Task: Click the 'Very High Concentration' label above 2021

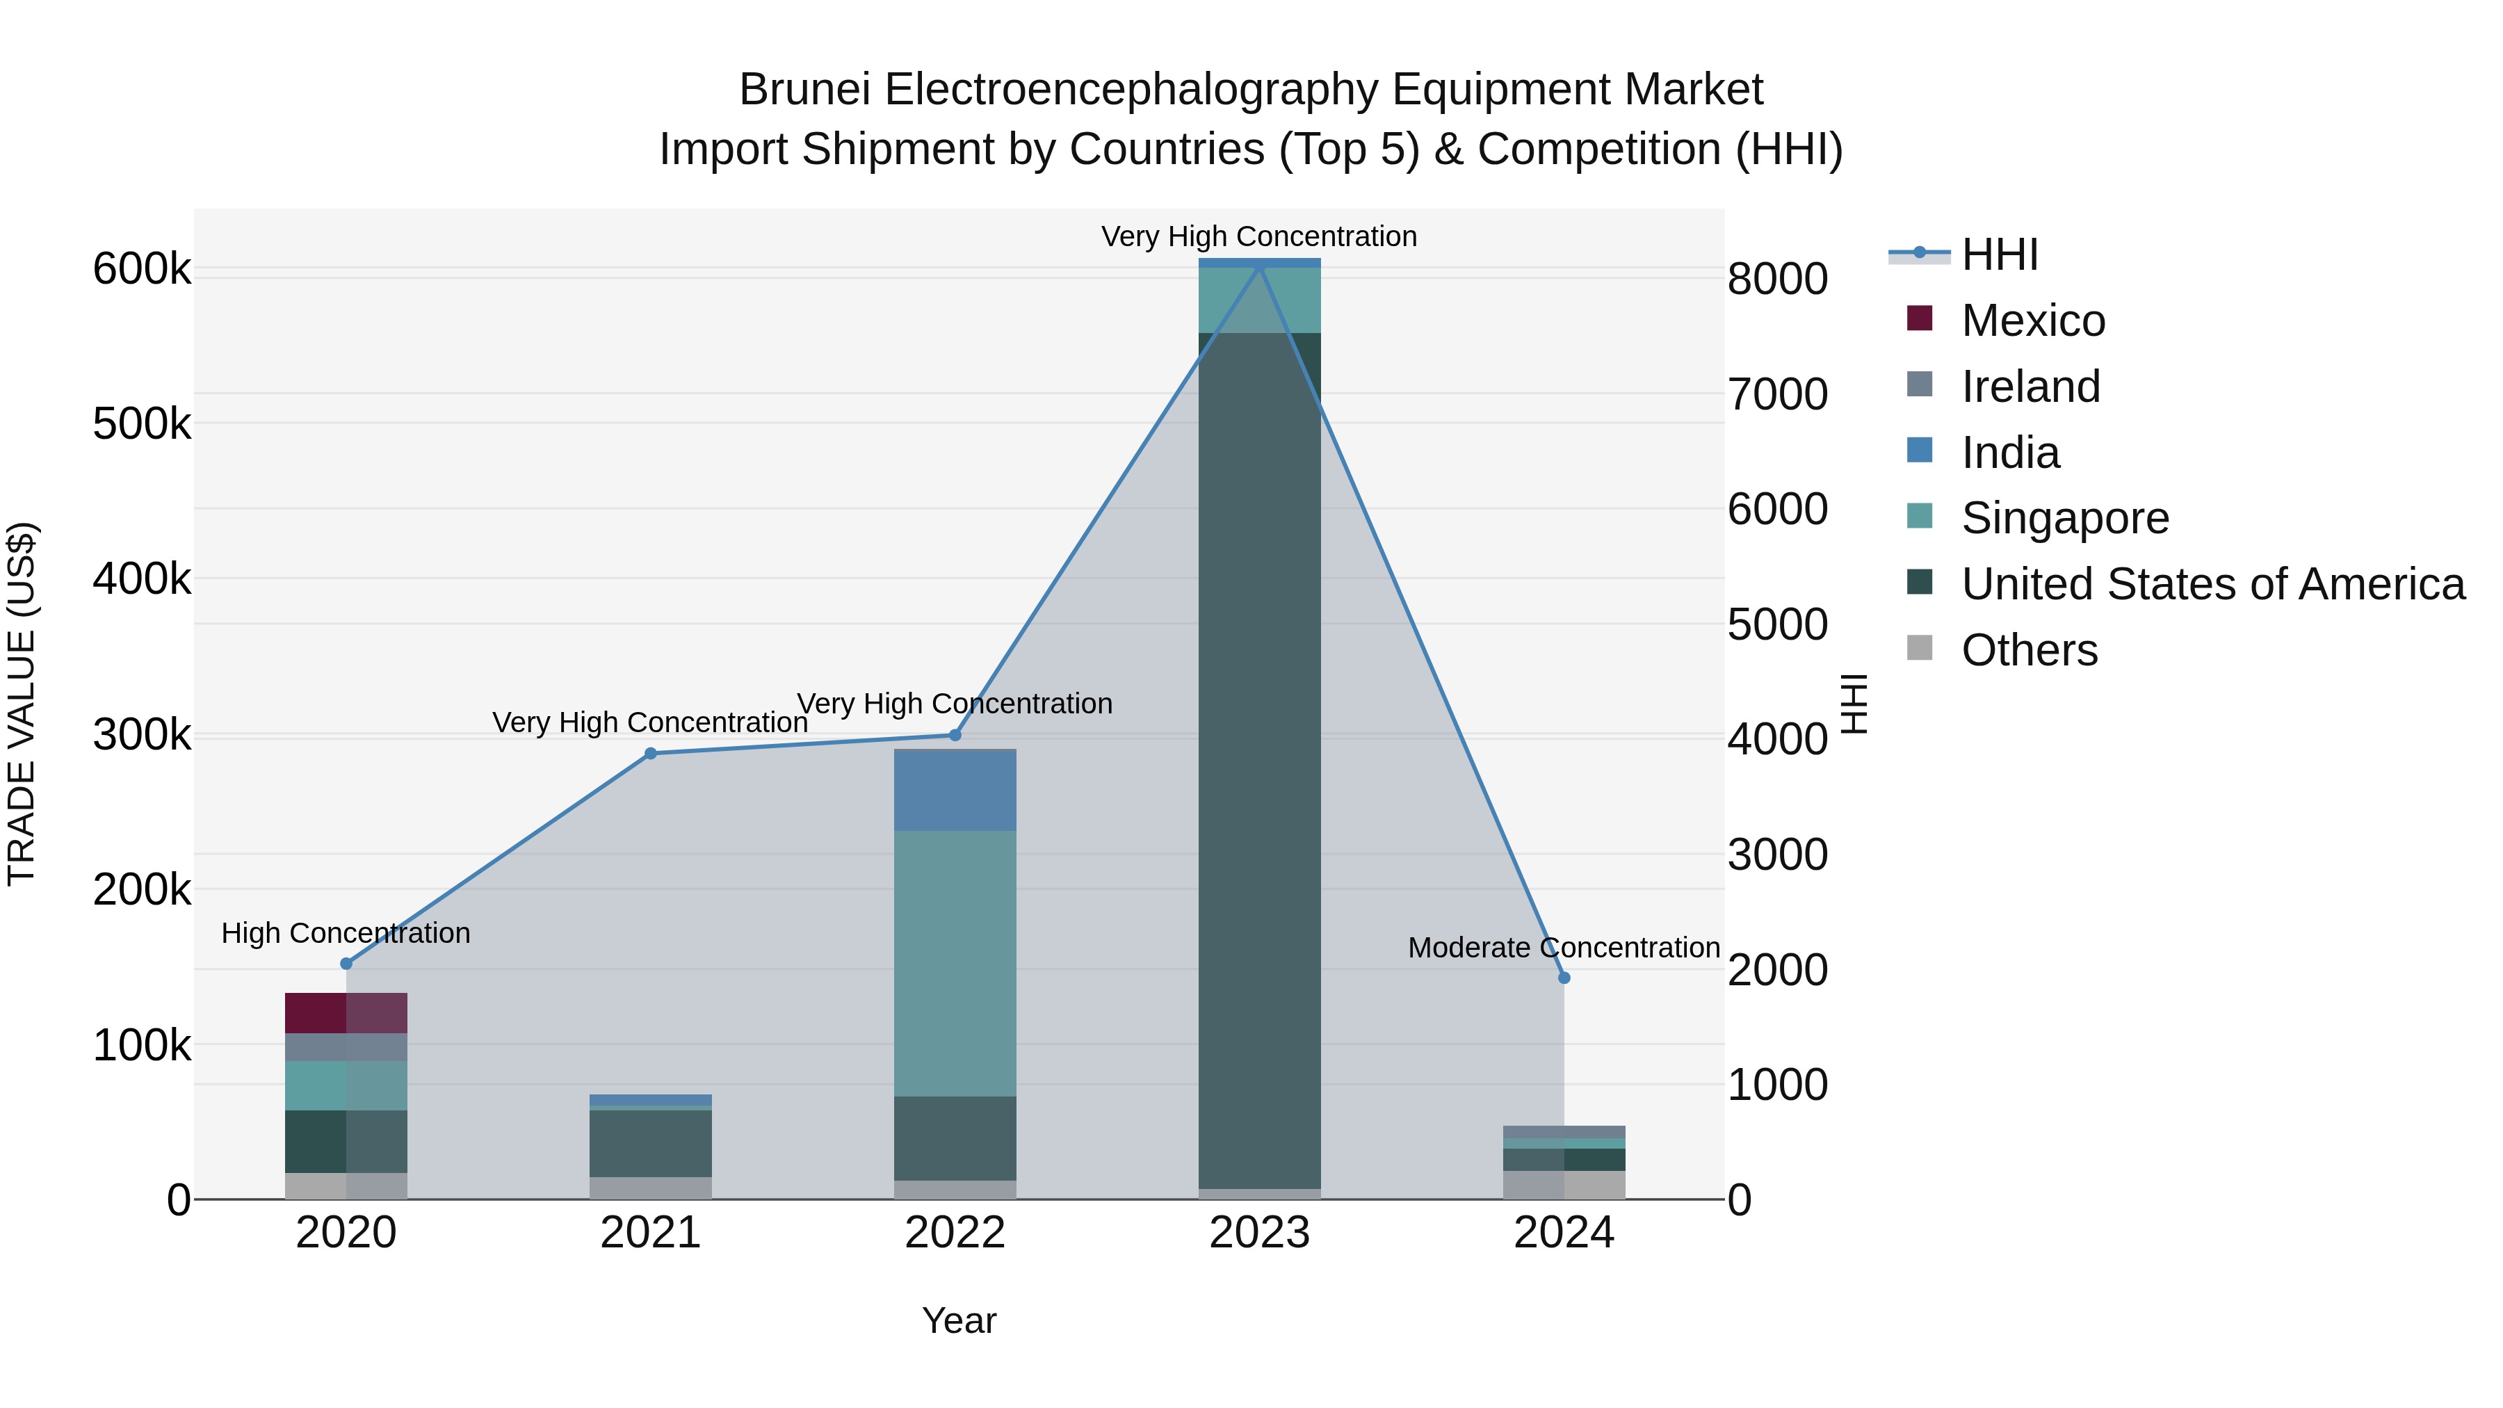Action: [x=651, y=722]
